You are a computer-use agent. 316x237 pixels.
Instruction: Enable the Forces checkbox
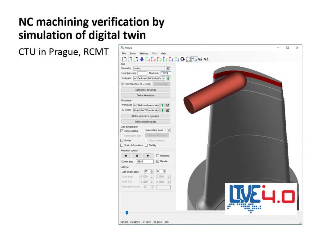pyautogui.click(x=122, y=140)
